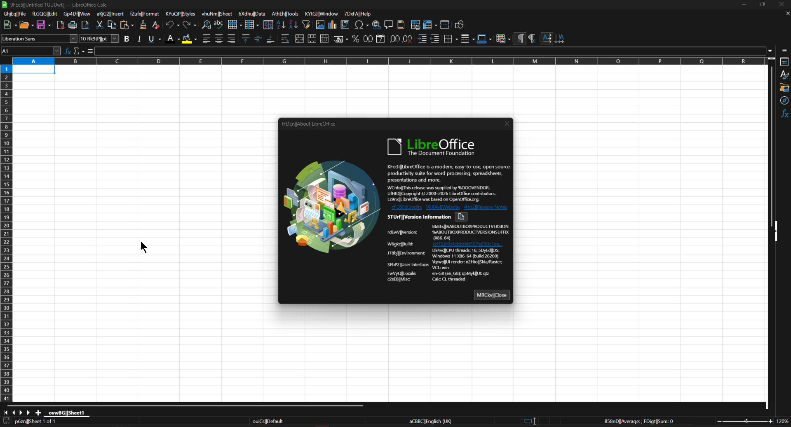Image resolution: width=791 pixels, height=427 pixels.
Task: Expand the font name dropdown
Action: (73, 39)
